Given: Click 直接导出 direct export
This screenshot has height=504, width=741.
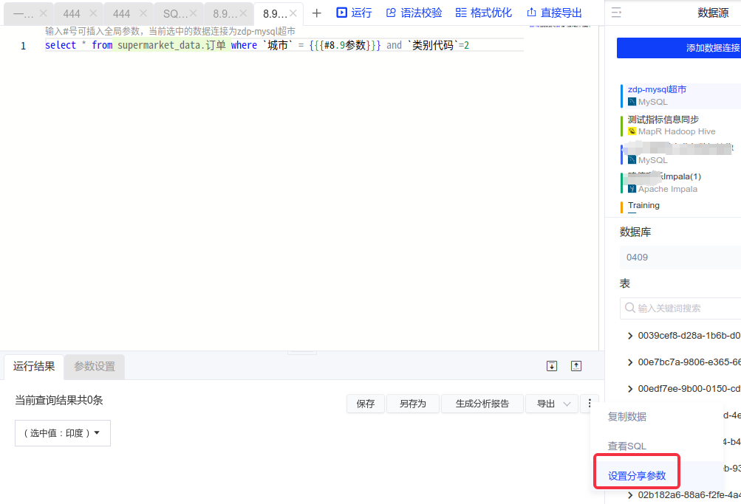Looking at the screenshot, I should [x=554, y=13].
